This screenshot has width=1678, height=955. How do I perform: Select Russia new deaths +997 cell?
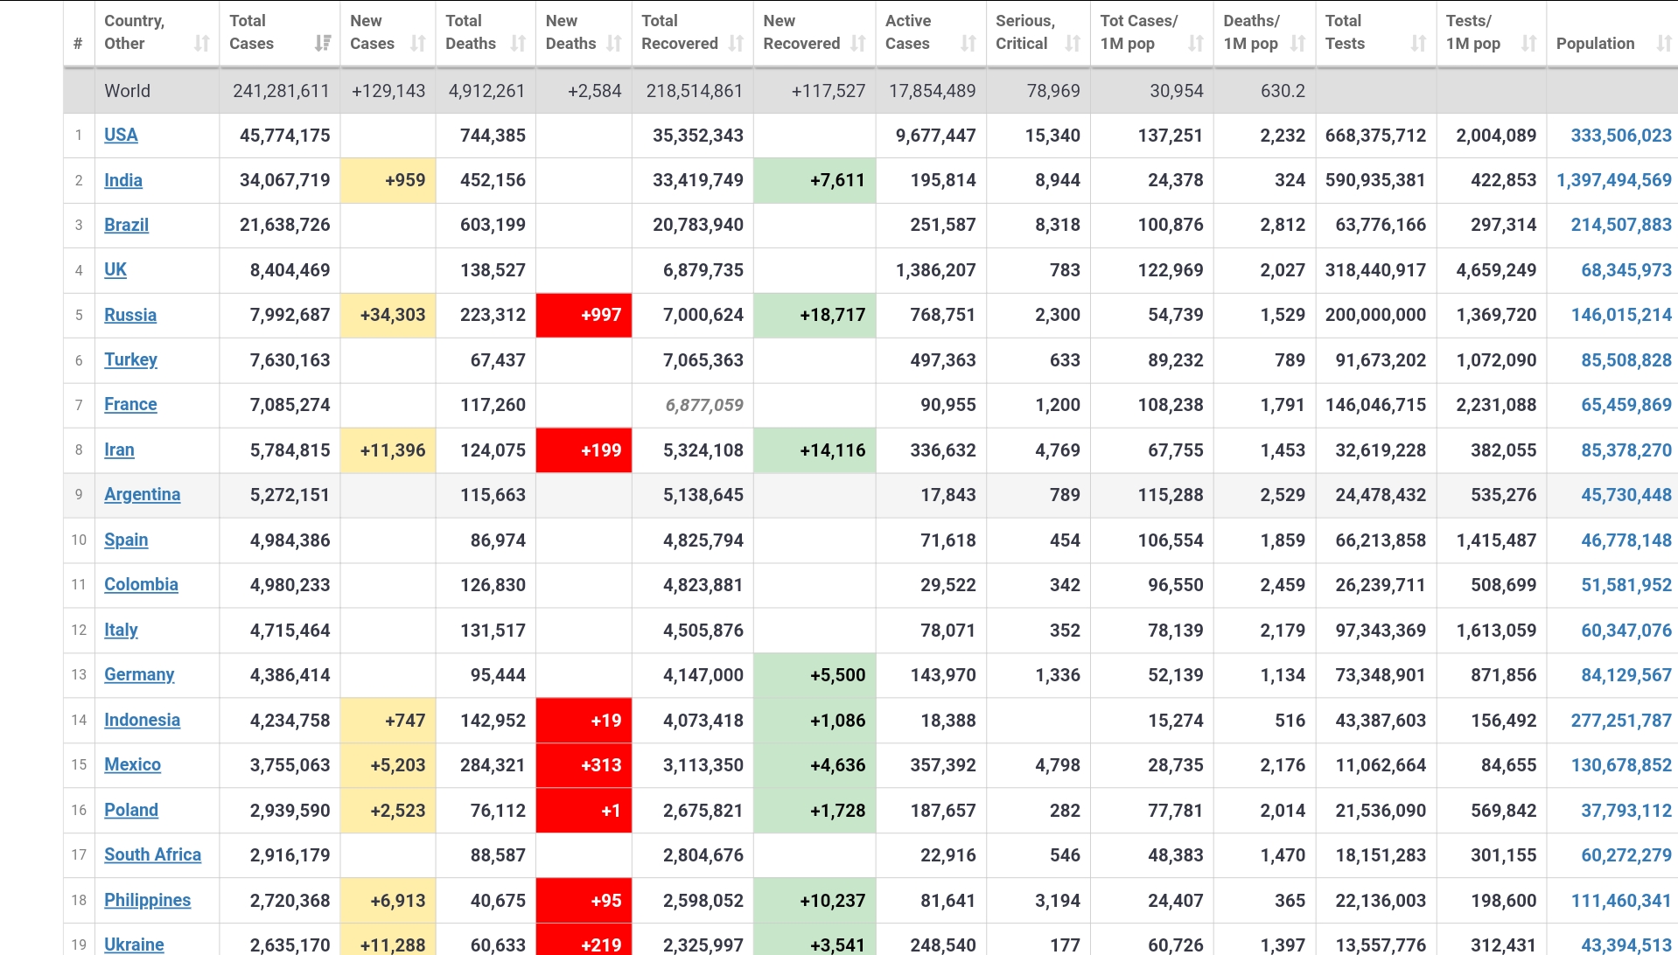pyautogui.click(x=584, y=315)
